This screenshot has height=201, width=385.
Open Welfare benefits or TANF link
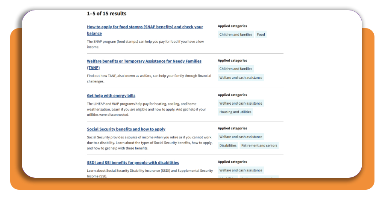coord(144,64)
